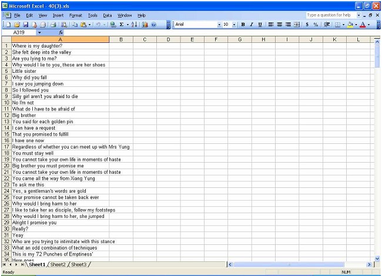The height and width of the screenshot is (276, 382).
Task: Click the blue Help question mark icon
Action: pyautogui.click(x=153, y=24)
